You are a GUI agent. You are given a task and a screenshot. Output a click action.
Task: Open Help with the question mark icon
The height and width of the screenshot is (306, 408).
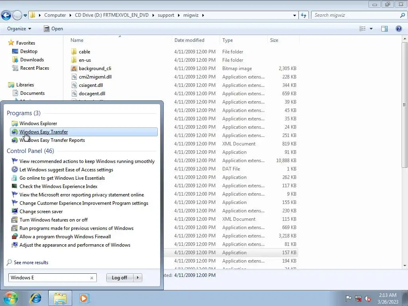tap(398, 29)
